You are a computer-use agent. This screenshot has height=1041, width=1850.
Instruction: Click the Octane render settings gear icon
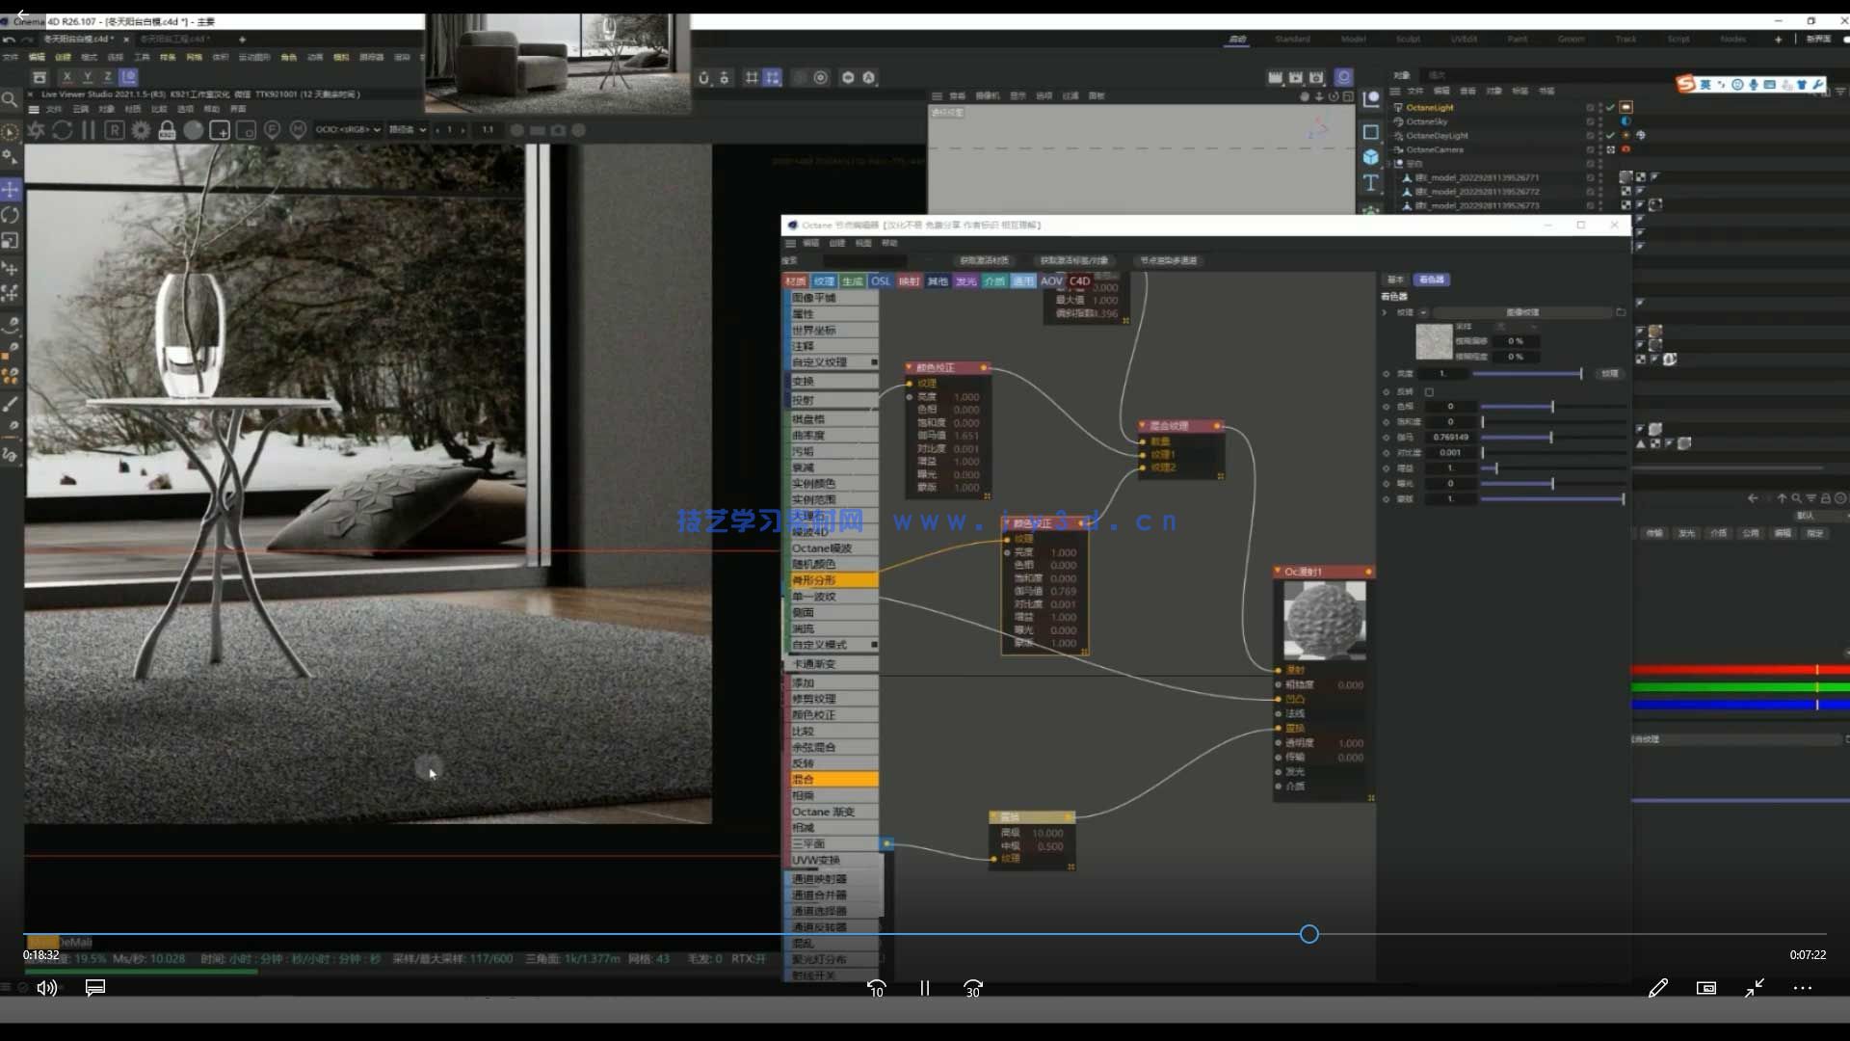coord(141,130)
